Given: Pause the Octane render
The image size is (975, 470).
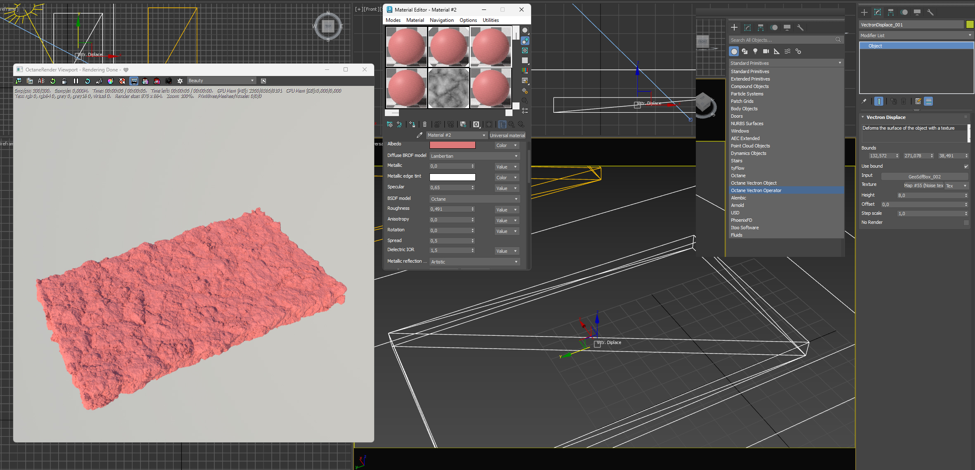Looking at the screenshot, I should pos(76,81).
